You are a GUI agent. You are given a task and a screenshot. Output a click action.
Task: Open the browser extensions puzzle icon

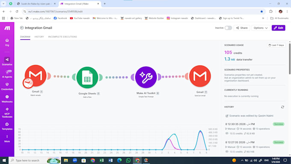click(x=271, y=12)
